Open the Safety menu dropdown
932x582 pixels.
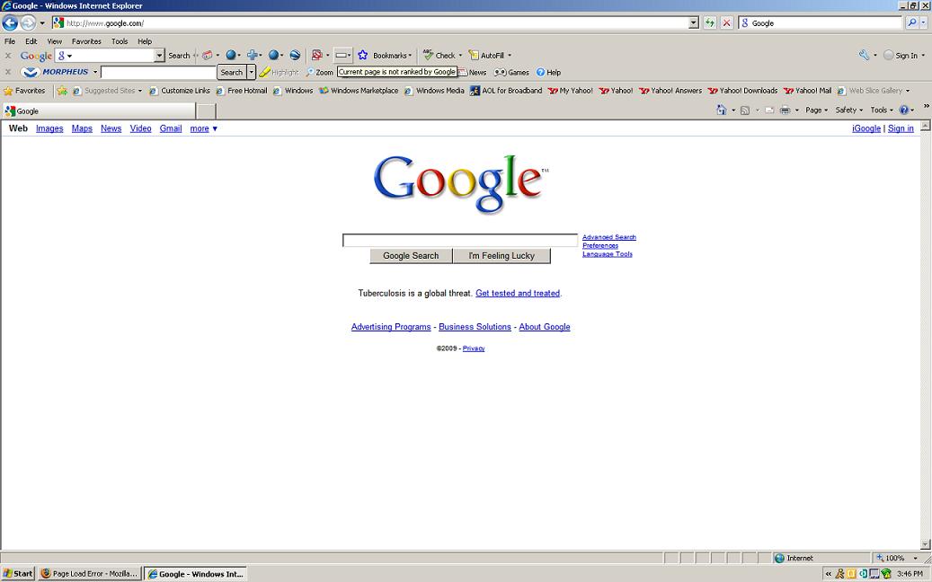tap(848, 110)
